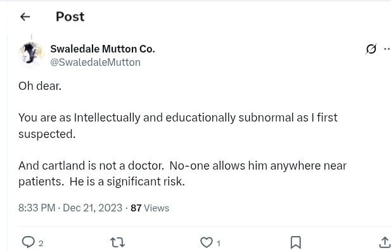Reply to the post via speech bubble
The image size is (391, 250).
[28, 242]
